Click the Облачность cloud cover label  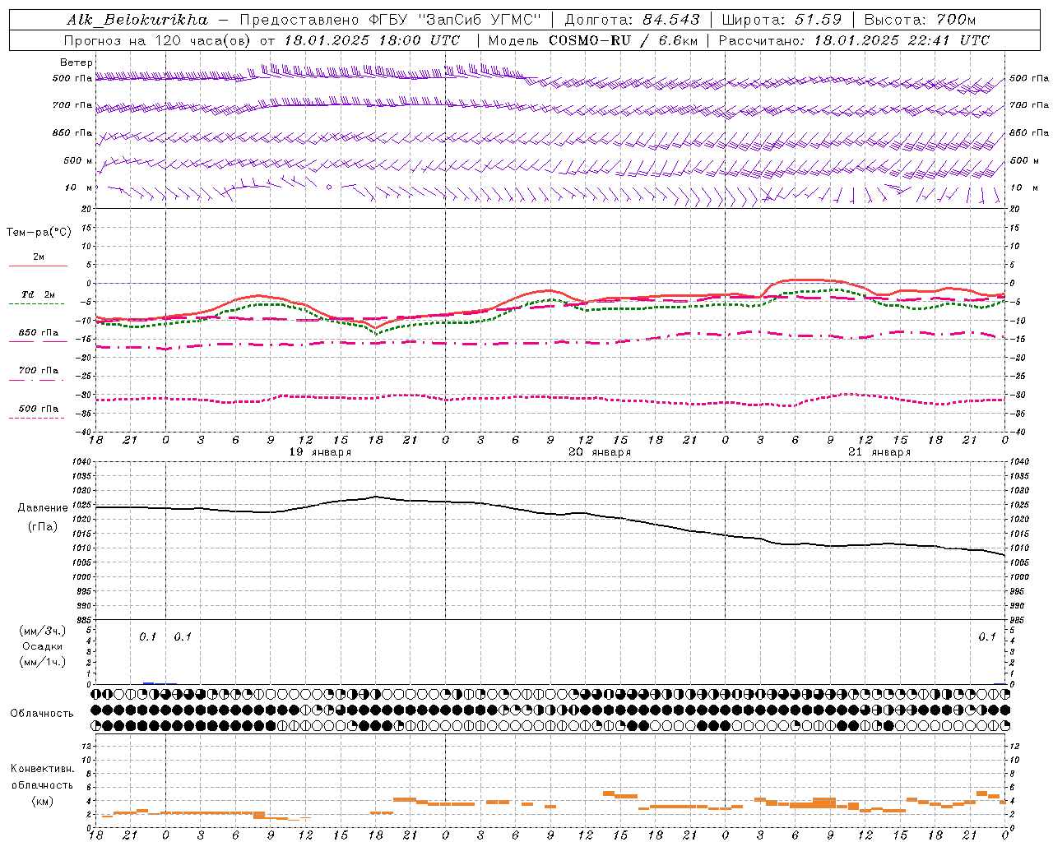coord(42,714)
